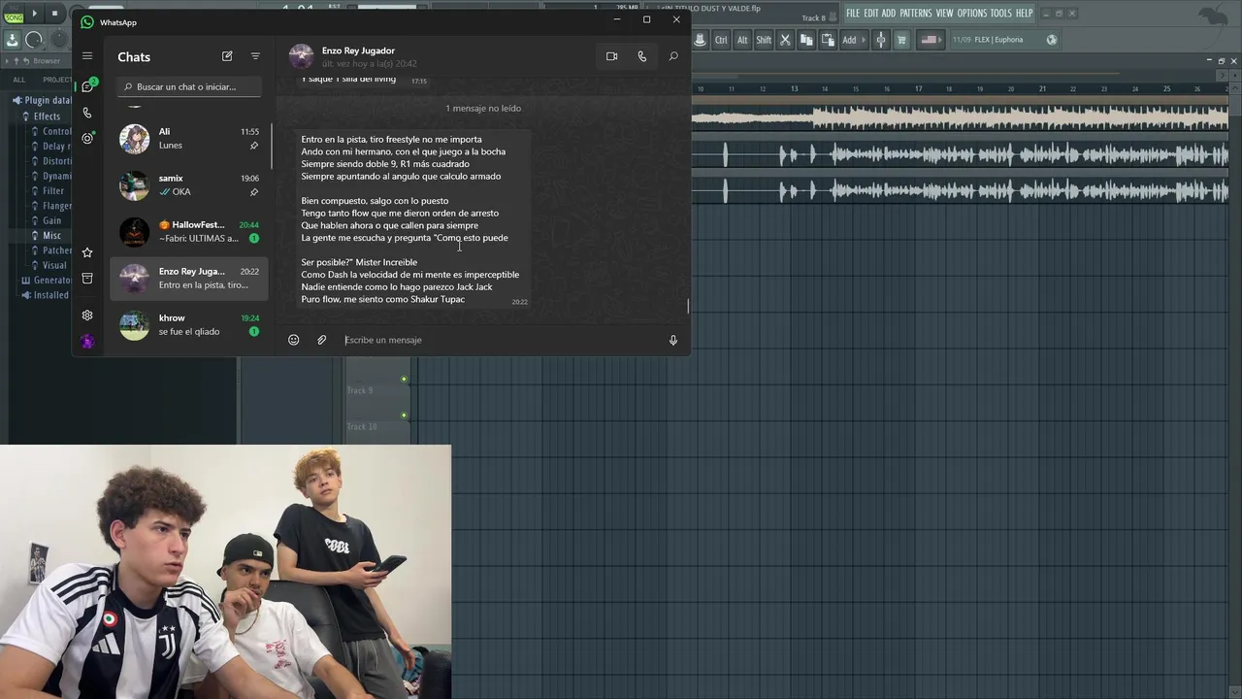Toggle FL Studio Song mode switch
Viewport: 1242px width, 699px height.
[x=12, y=13]
